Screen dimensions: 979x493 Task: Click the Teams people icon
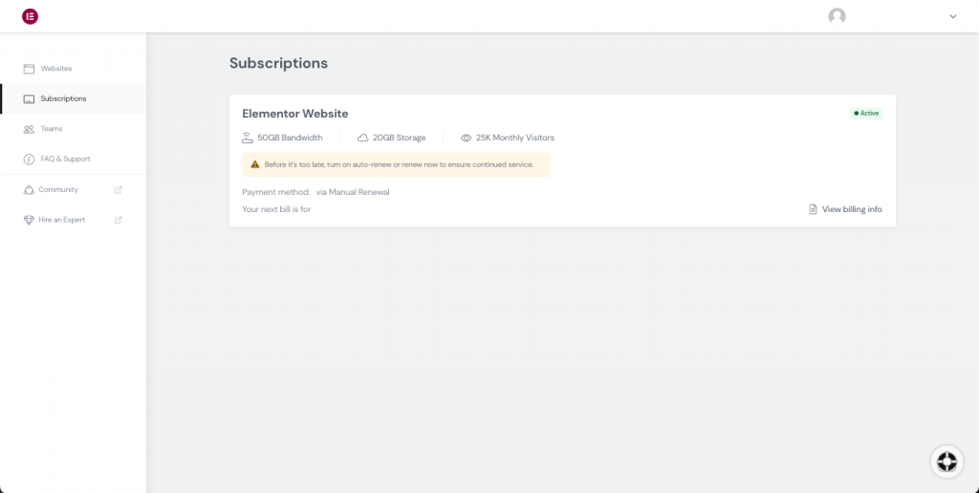[29, 129]
